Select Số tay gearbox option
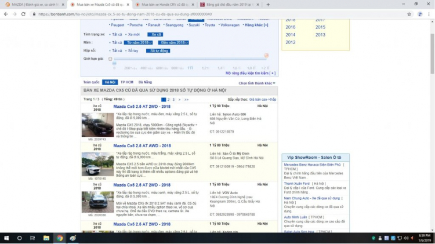Image resolution: width=435 pixels, height=244 pixels. pyautogui.click(x=133, y=51)
